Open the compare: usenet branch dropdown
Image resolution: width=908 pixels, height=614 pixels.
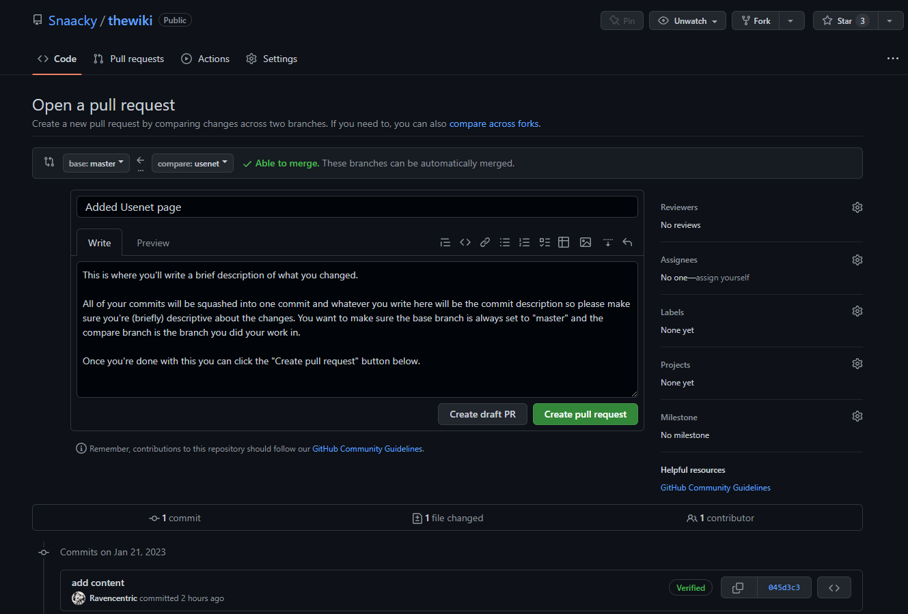pos(192,163)
